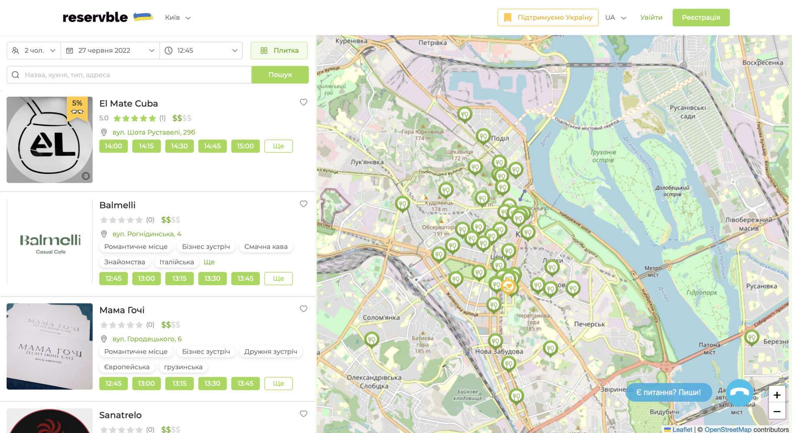Expand more Balmelli tags with Ще
The height and width of the screenshot is (433, 792).
coord(209,262)
